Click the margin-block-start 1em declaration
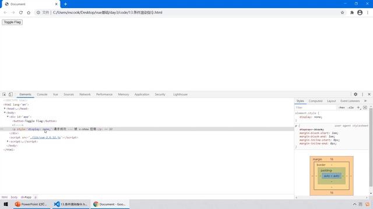 (319, 133)
